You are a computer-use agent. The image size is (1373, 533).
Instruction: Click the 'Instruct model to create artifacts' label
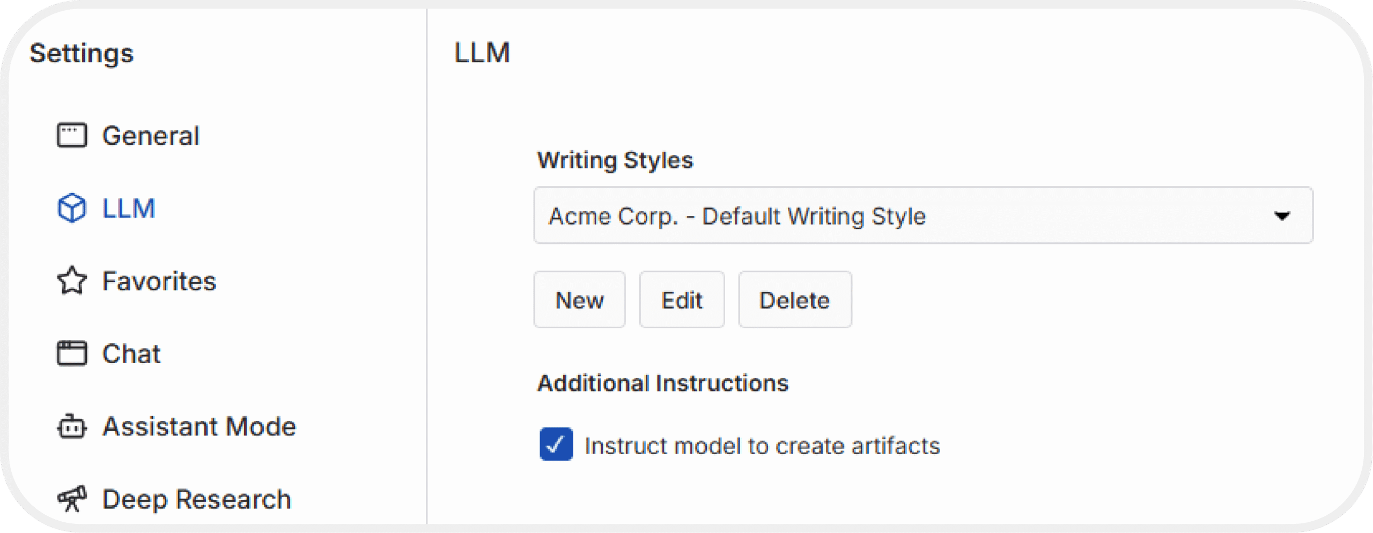coord(762,446)
